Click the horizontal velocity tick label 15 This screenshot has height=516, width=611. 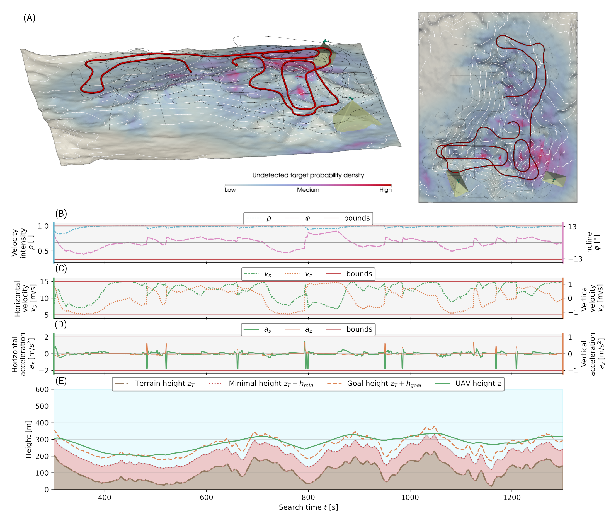pyautogui.click(x=44, y=282)
